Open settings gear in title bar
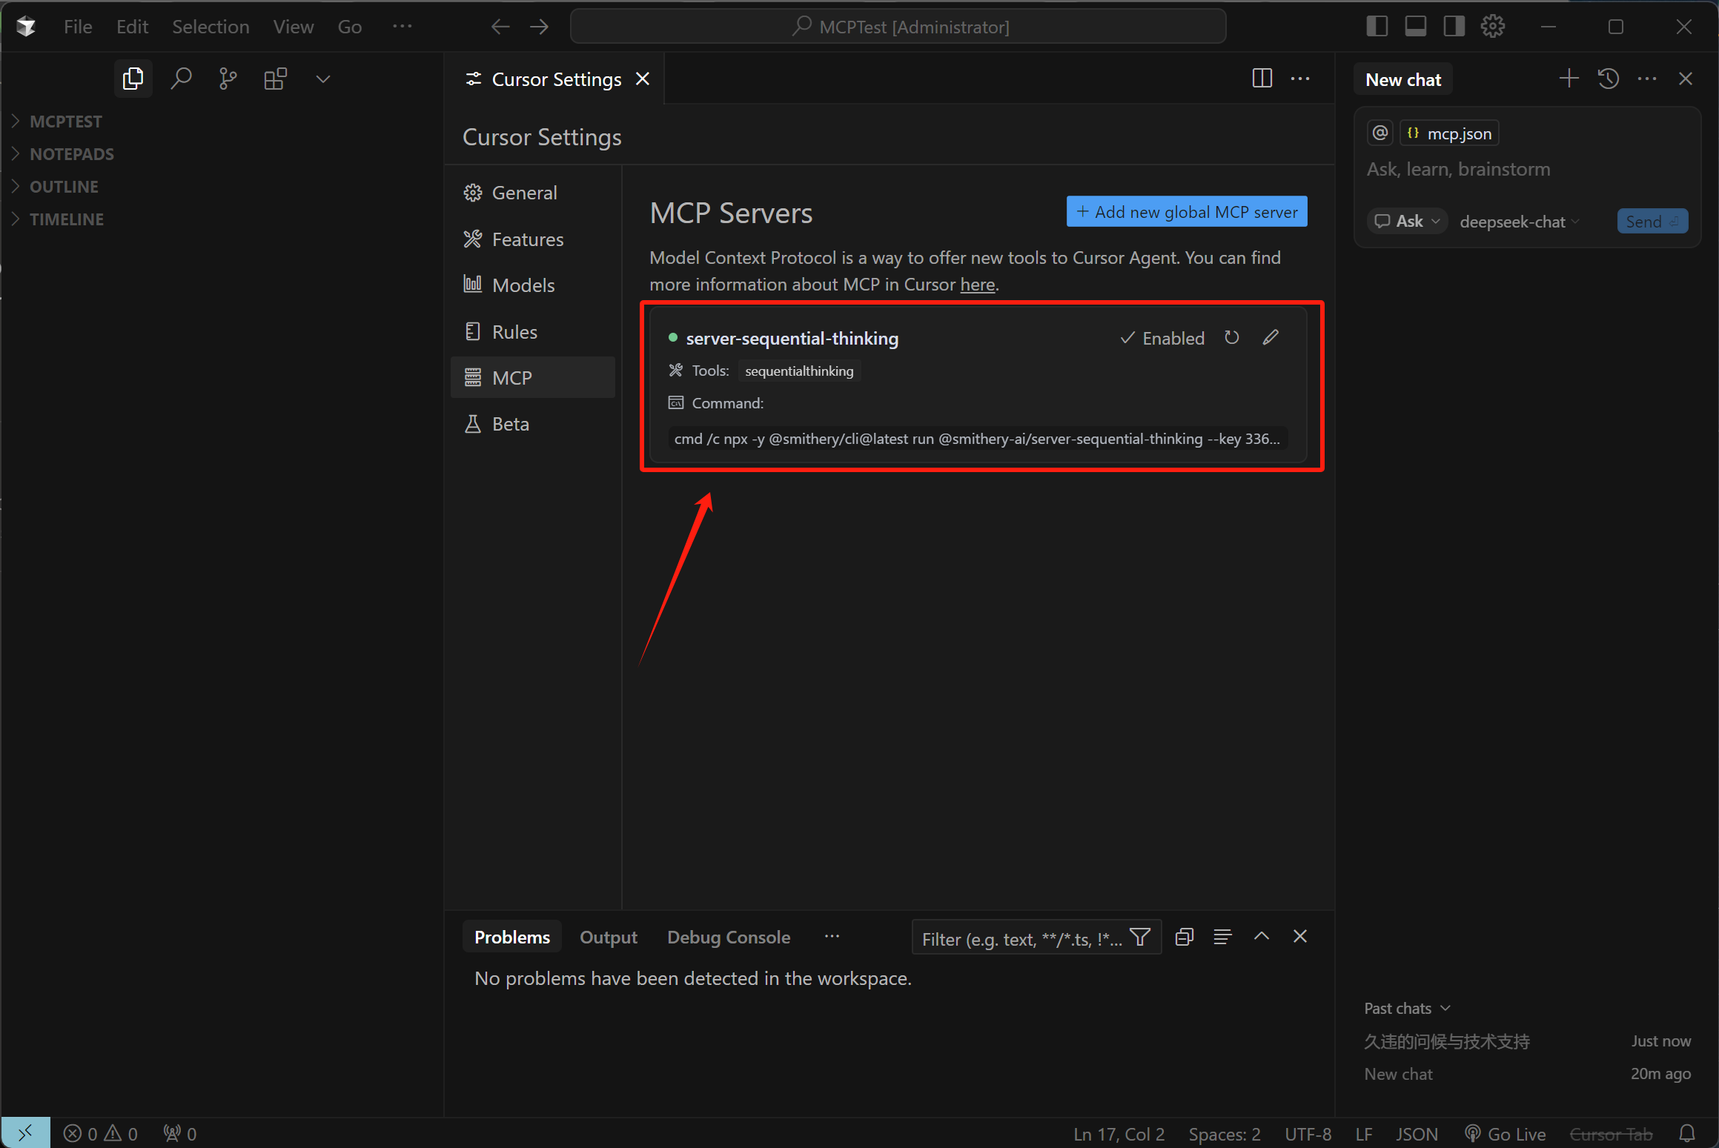This screenshot has height=1148, width=1719. coord(1492,27)
